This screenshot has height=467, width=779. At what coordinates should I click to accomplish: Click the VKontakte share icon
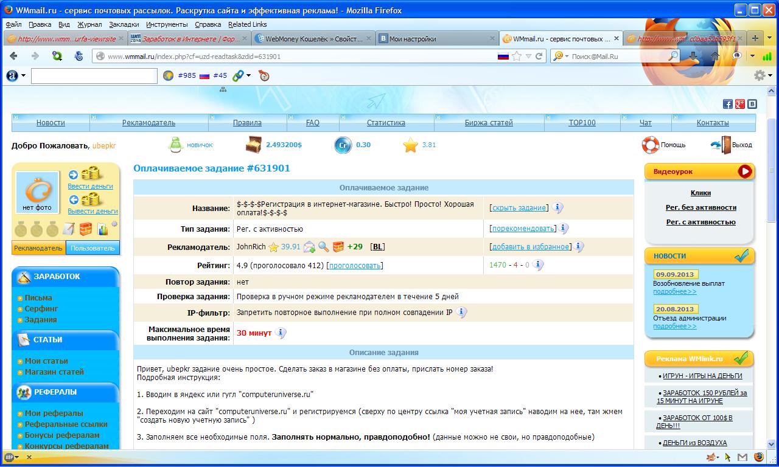(752, 104)
